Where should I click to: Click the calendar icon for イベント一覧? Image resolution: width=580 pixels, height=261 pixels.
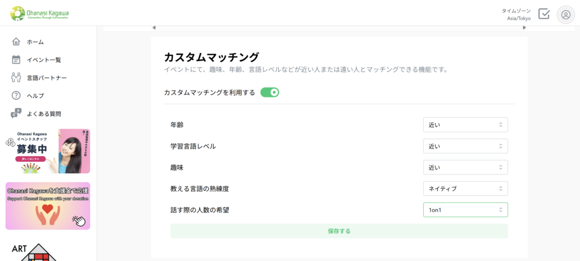(x=16, y=59)
